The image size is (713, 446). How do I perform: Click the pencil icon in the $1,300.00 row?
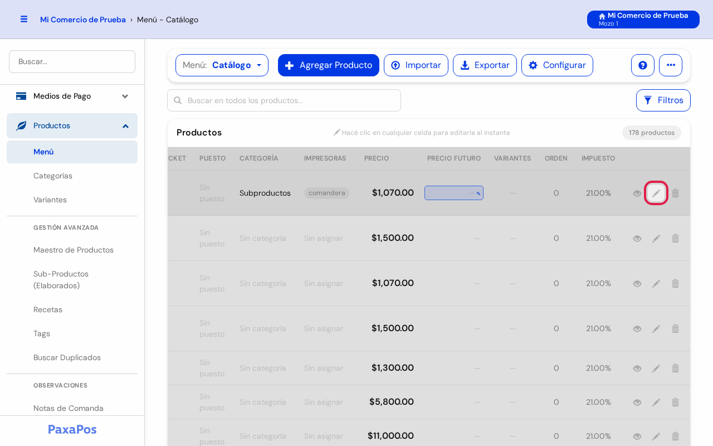tap(656, 368)
